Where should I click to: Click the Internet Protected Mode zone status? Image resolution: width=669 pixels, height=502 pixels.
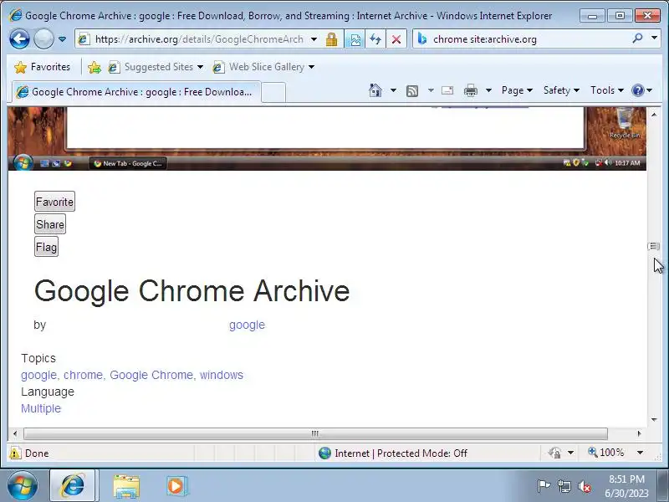393,453
